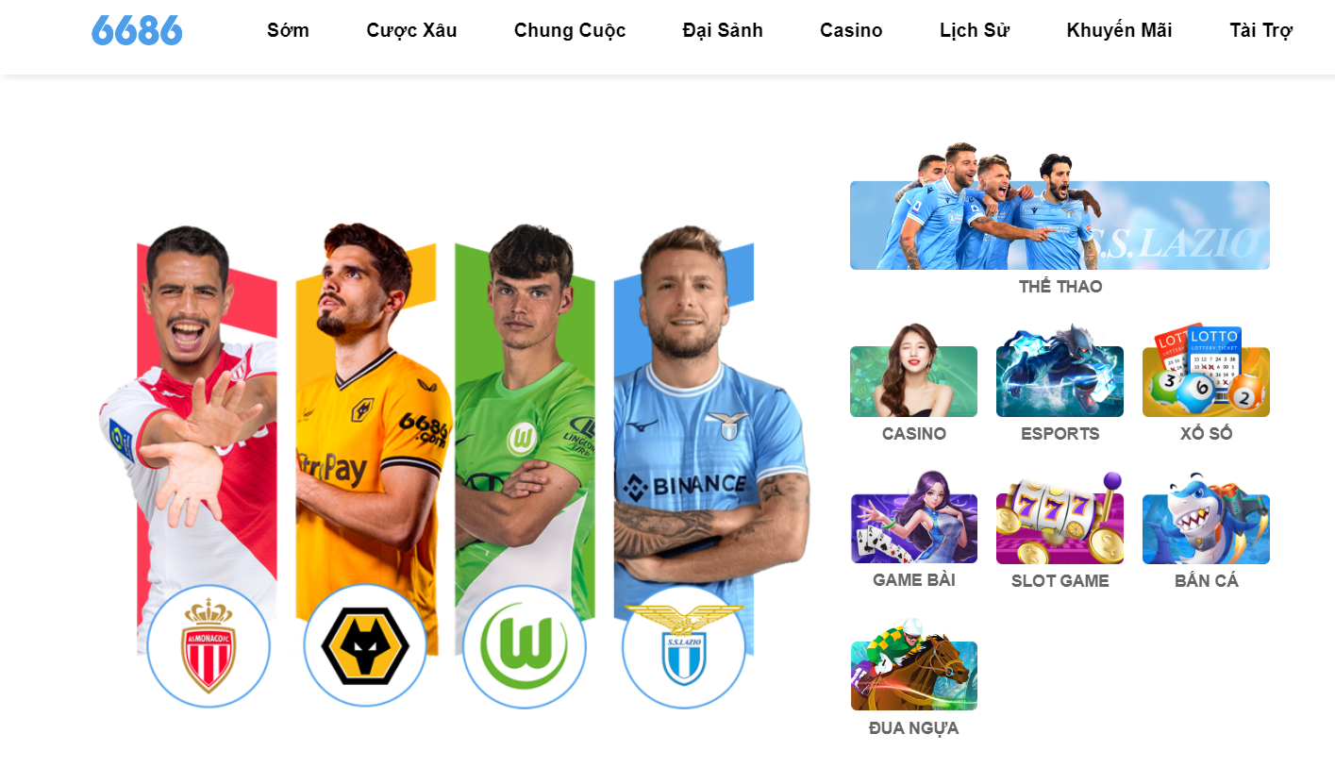Open the Khuyến Mãi promotions menu
The image size is (1335, 784).
1119,30
